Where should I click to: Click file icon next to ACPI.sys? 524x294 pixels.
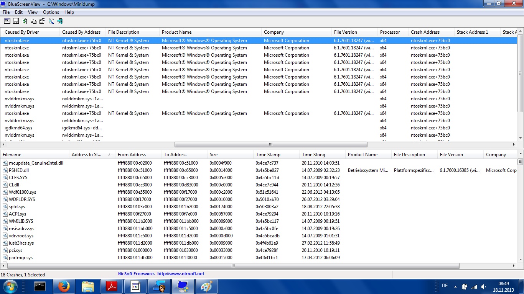point(5,214)
